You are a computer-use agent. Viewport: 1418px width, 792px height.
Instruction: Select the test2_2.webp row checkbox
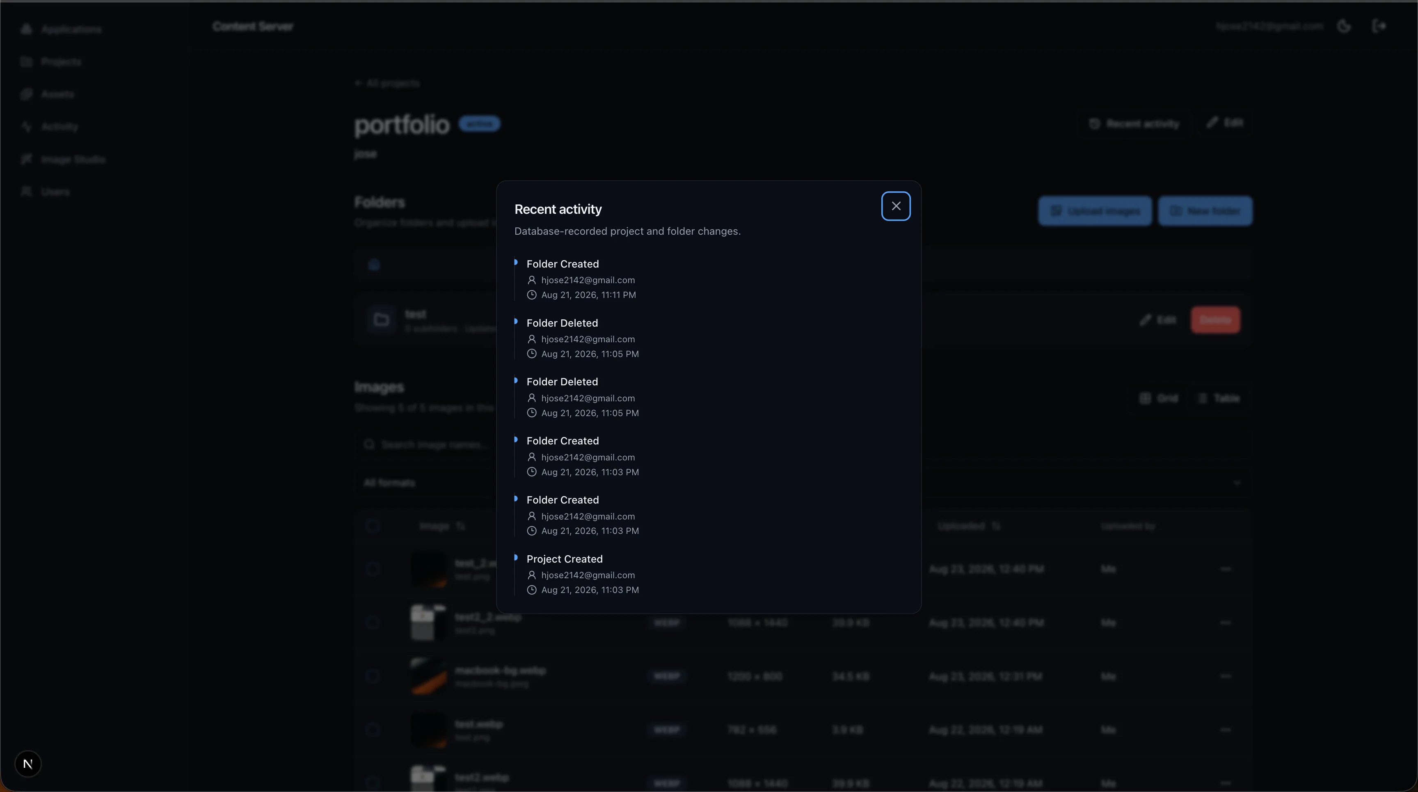click(x=373, y=622)
